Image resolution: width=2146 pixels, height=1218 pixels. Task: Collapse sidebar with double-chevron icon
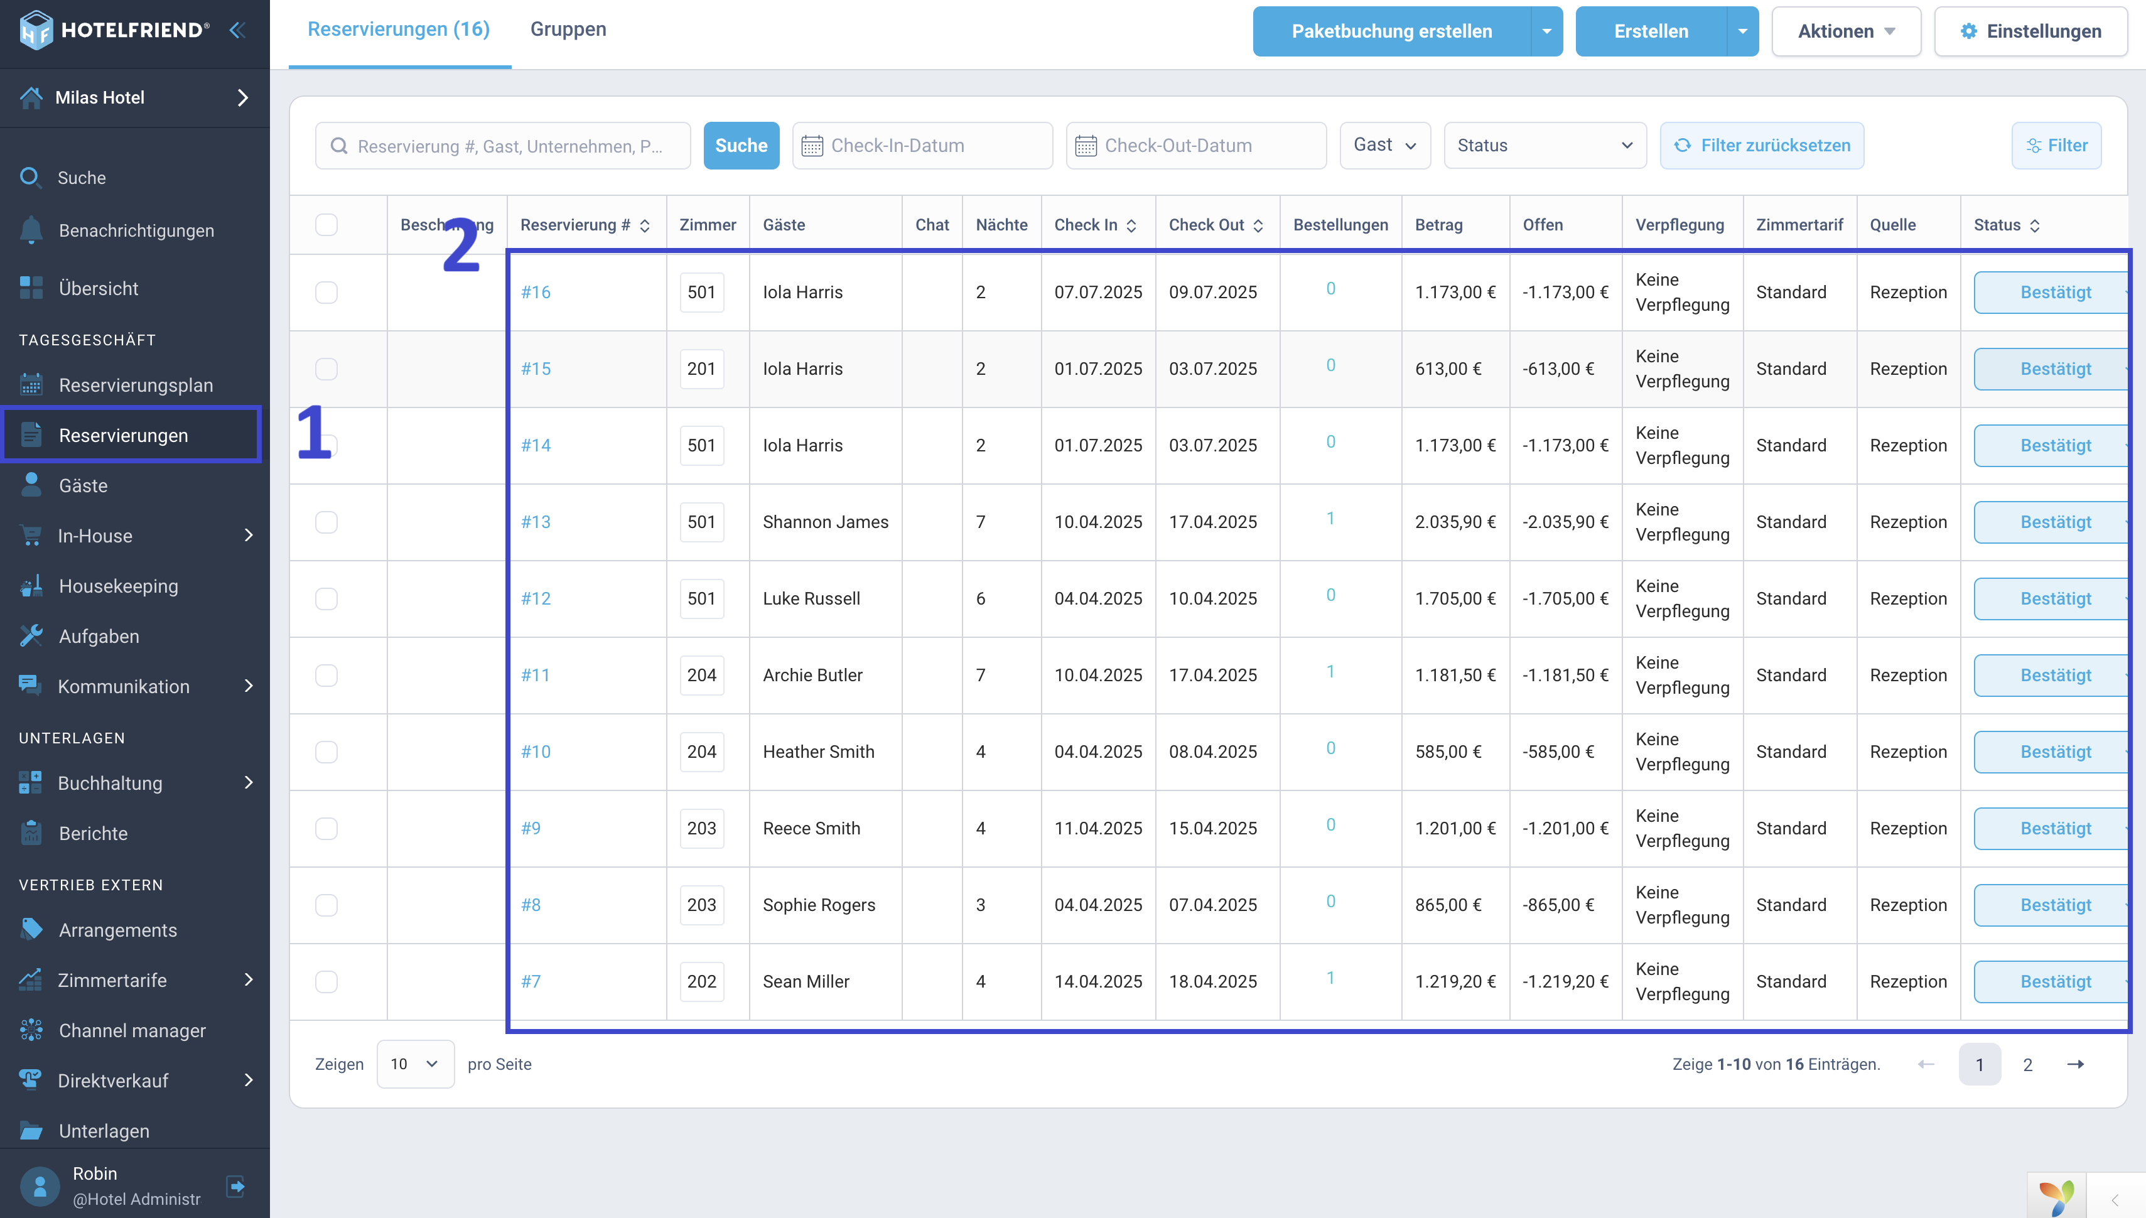pos(237,30)
